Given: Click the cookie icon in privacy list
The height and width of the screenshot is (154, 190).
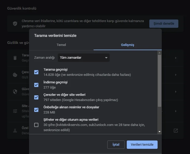Looking at the screenshot, I should click(x=15, y=75).
